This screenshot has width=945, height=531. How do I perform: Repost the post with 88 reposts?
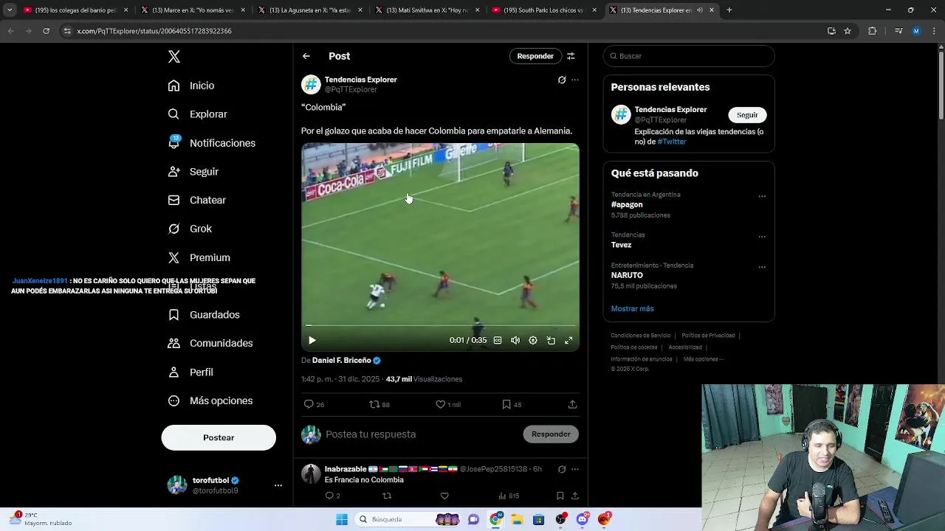coord(379,404)
